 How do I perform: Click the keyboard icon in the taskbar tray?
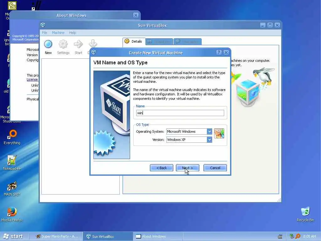click(280, 237)
